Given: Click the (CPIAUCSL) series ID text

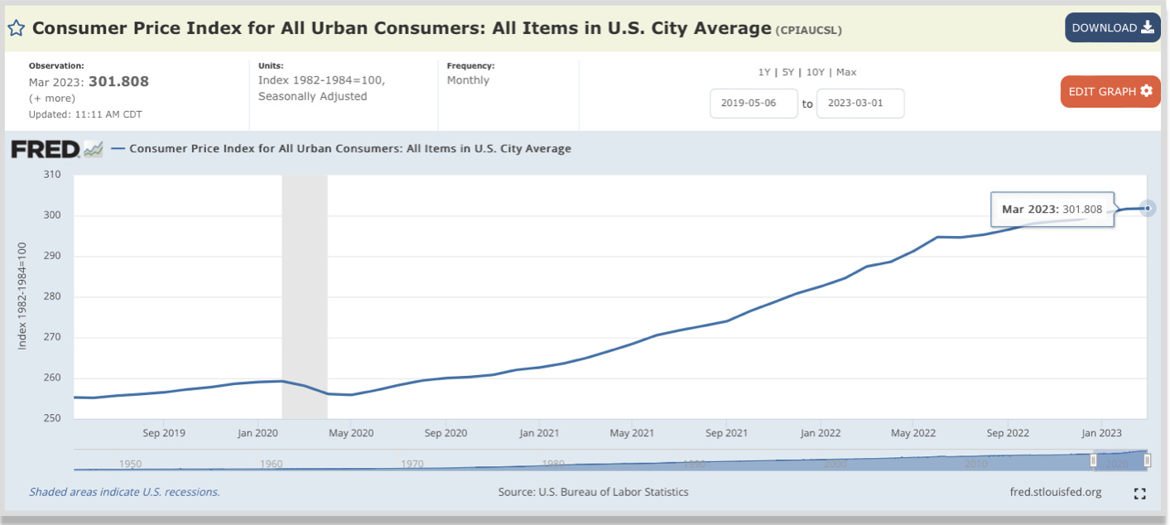Looking at the screenshot, I should (x=807, y=30).
